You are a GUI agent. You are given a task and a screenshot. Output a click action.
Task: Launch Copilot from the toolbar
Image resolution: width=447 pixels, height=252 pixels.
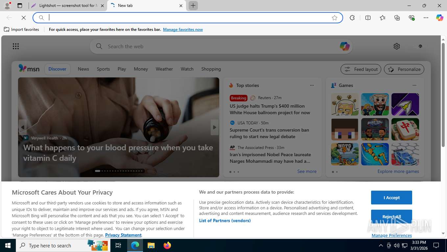[440, 18]
